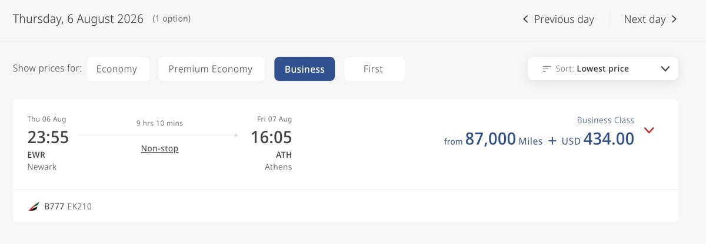Click the 23:55 departure time
This screenshot has height=244, width=706.
(x=48, y=137)
